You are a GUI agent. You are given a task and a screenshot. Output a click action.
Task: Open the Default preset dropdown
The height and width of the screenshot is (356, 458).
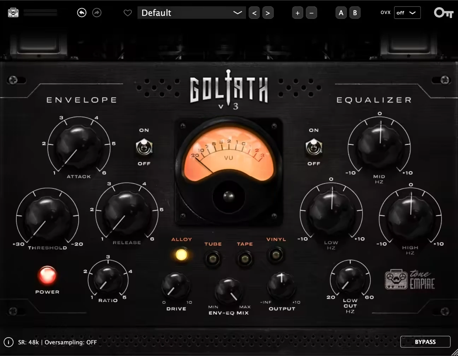(x=192, y=13)
